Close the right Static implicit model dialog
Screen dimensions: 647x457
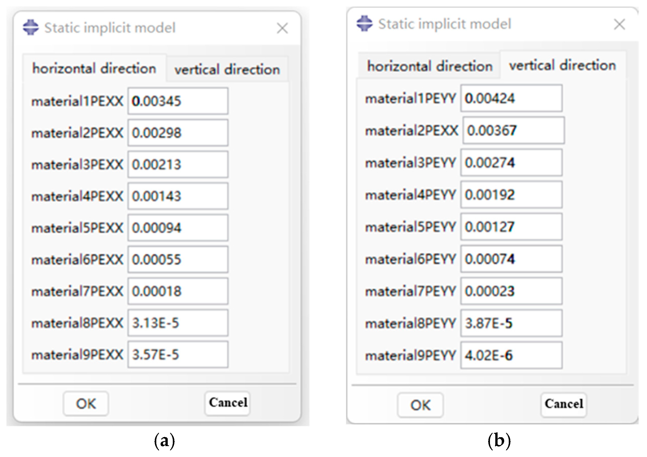(619, 24)
